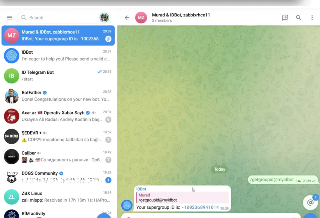Open the ZBX Linux group chat
This screenshot has width=320, height=218.
tap(58, 197)
